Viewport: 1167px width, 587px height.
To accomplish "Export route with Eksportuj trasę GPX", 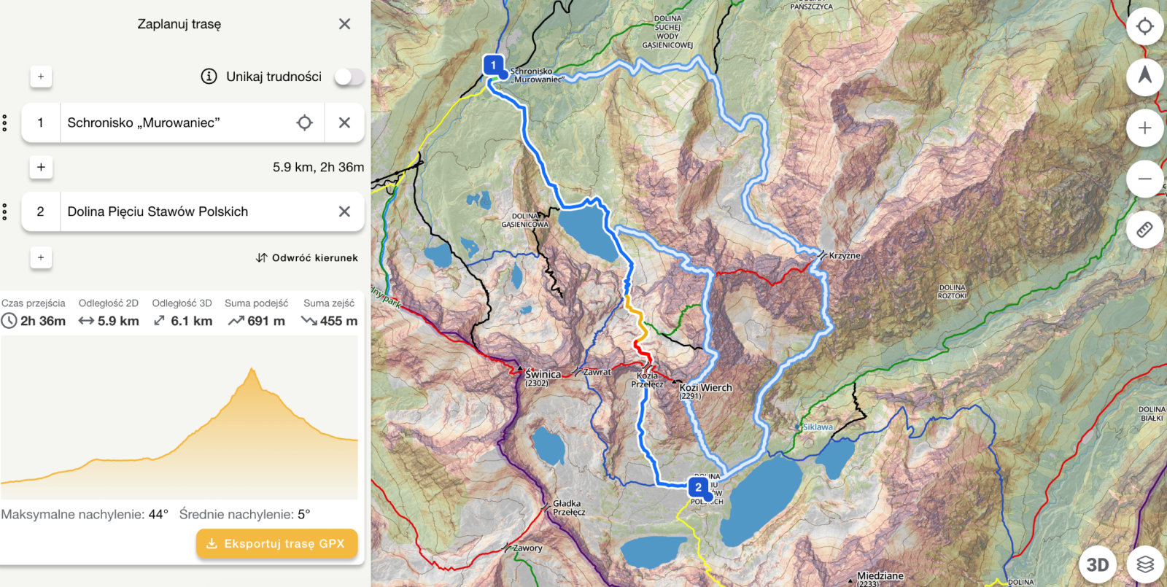I will 276,543.
